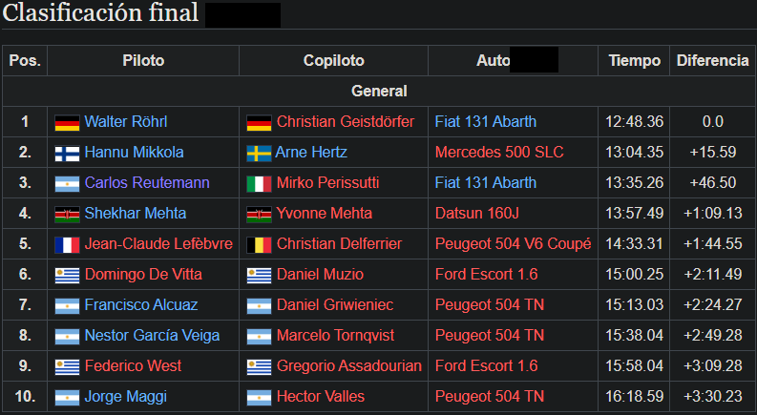Click the Swedish flag beside Arne Hertz

point(259,153)
